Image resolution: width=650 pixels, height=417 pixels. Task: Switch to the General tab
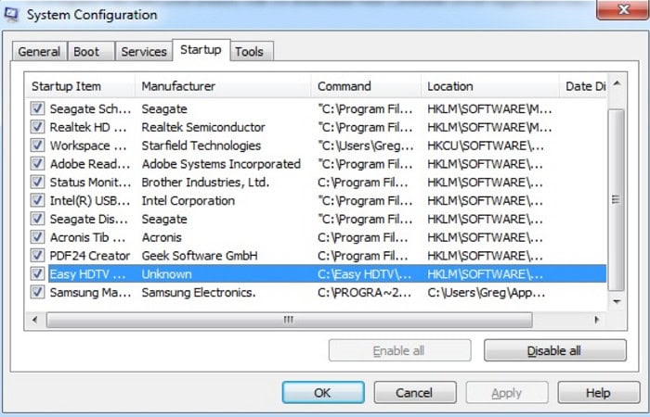39,52
